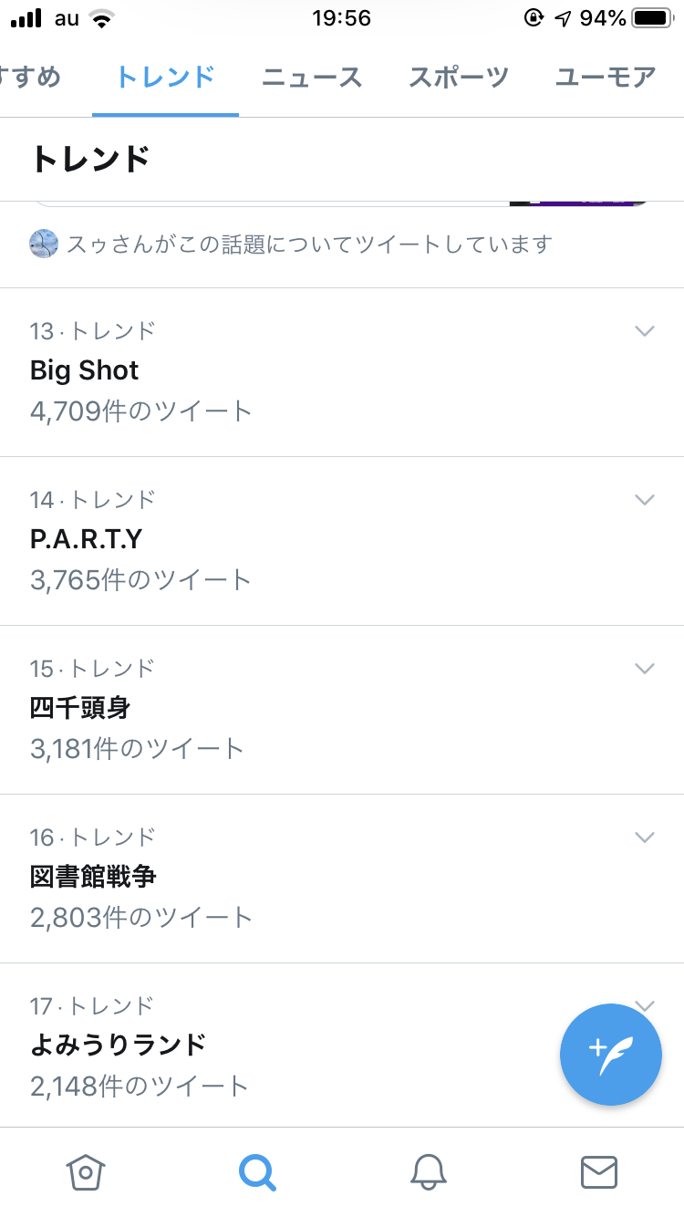The width and height of the screenshot is (684, 1217).
Task: Switch to the スポーツ tab
Action: (459, 78)
